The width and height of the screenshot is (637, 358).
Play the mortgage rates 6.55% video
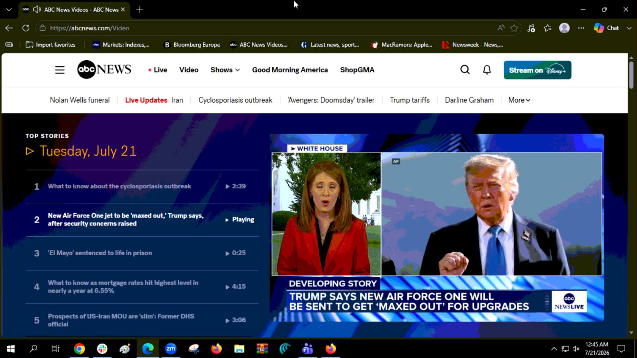pos(142,287)
